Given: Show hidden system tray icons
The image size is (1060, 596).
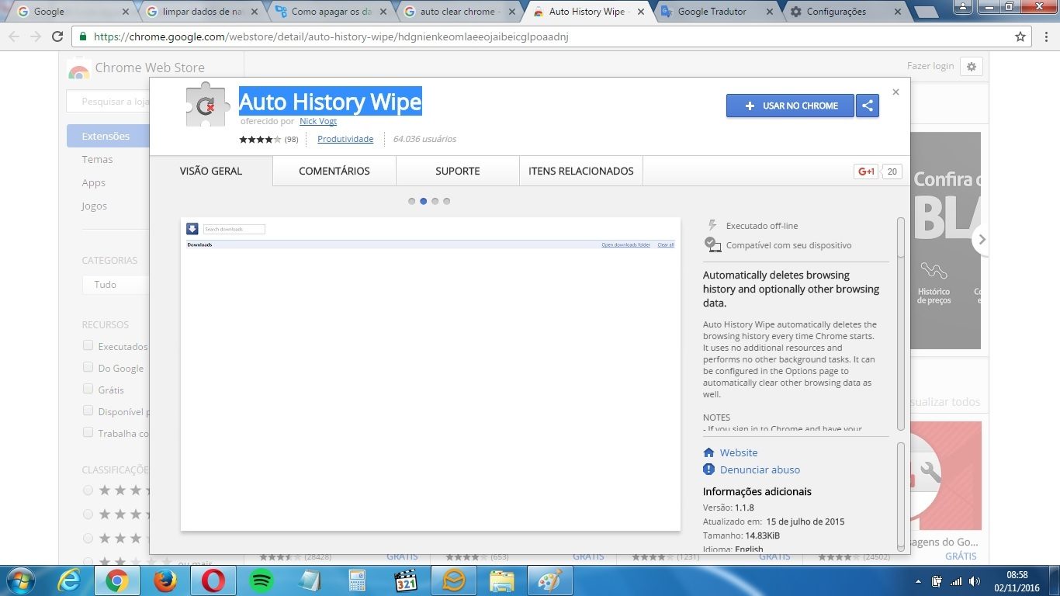Looking at the screenshot, I should click(919, 581).
